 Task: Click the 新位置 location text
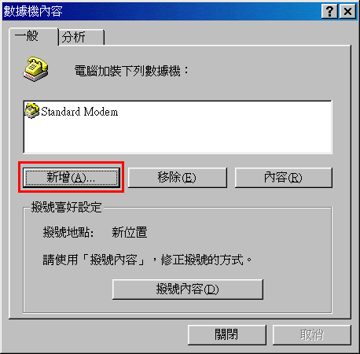[130, 232]
